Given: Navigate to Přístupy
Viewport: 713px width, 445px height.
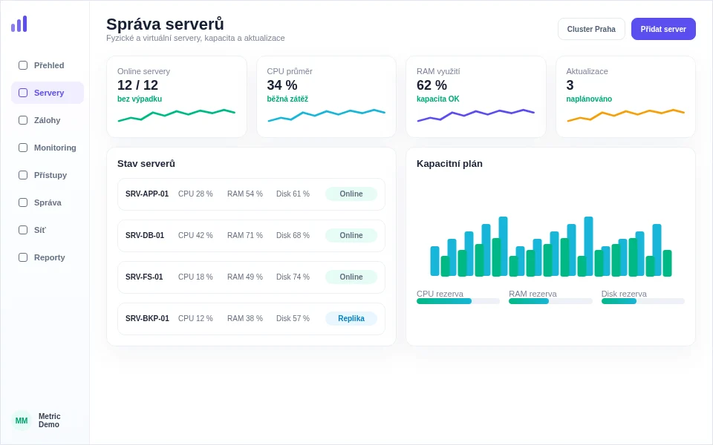Looking at the screenshot, I should coord(48,175).
